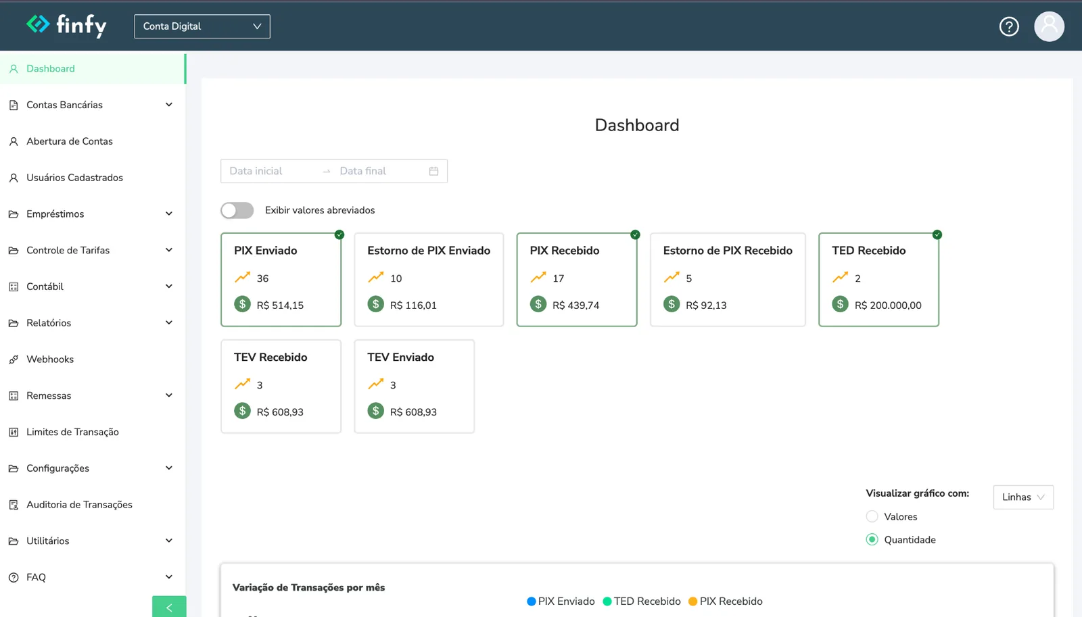Toggle PIX Enviado blue legend item
Image resolution: width=1082 pixels, height=617 pixels.
561,601
